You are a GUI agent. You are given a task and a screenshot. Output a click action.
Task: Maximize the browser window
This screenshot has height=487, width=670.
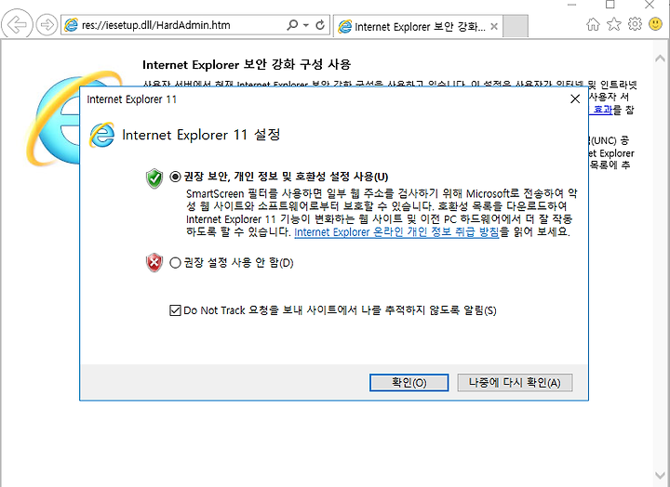(610, 5)
